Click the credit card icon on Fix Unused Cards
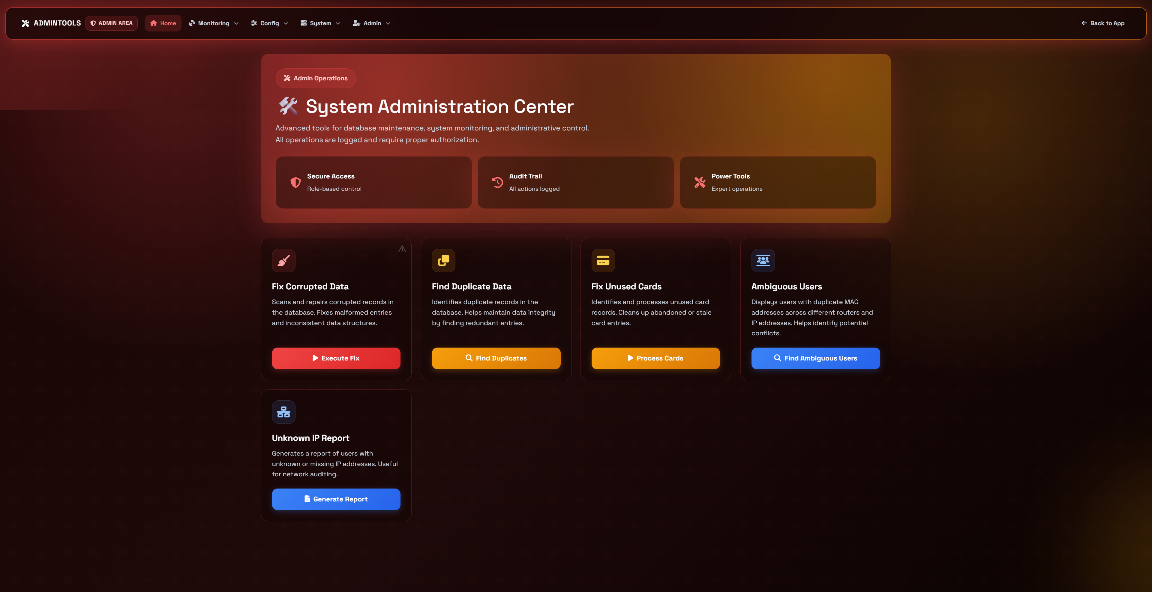 pyautogui.click(x=603, y=261)
